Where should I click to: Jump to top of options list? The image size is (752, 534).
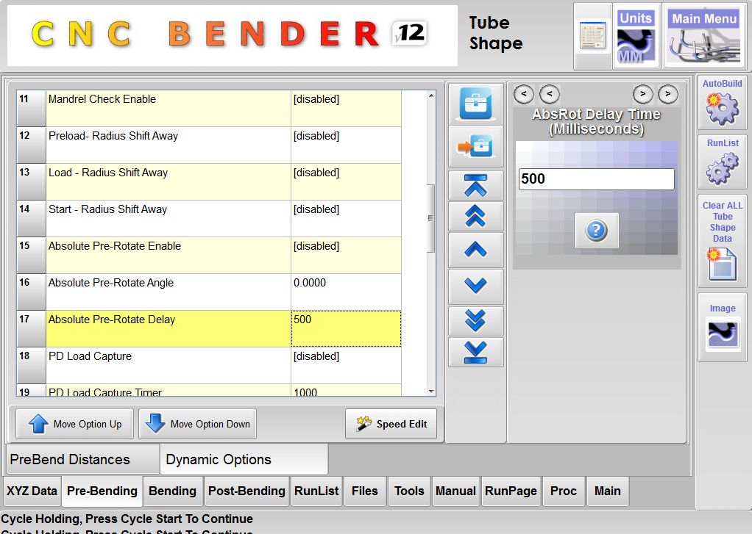point(475,187)
